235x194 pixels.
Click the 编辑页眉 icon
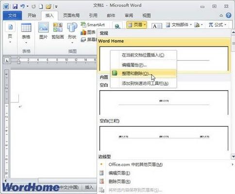(101, 173)
